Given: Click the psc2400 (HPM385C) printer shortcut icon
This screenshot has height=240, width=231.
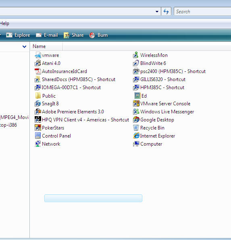Looking at the screenshot, I should point(136,71).
